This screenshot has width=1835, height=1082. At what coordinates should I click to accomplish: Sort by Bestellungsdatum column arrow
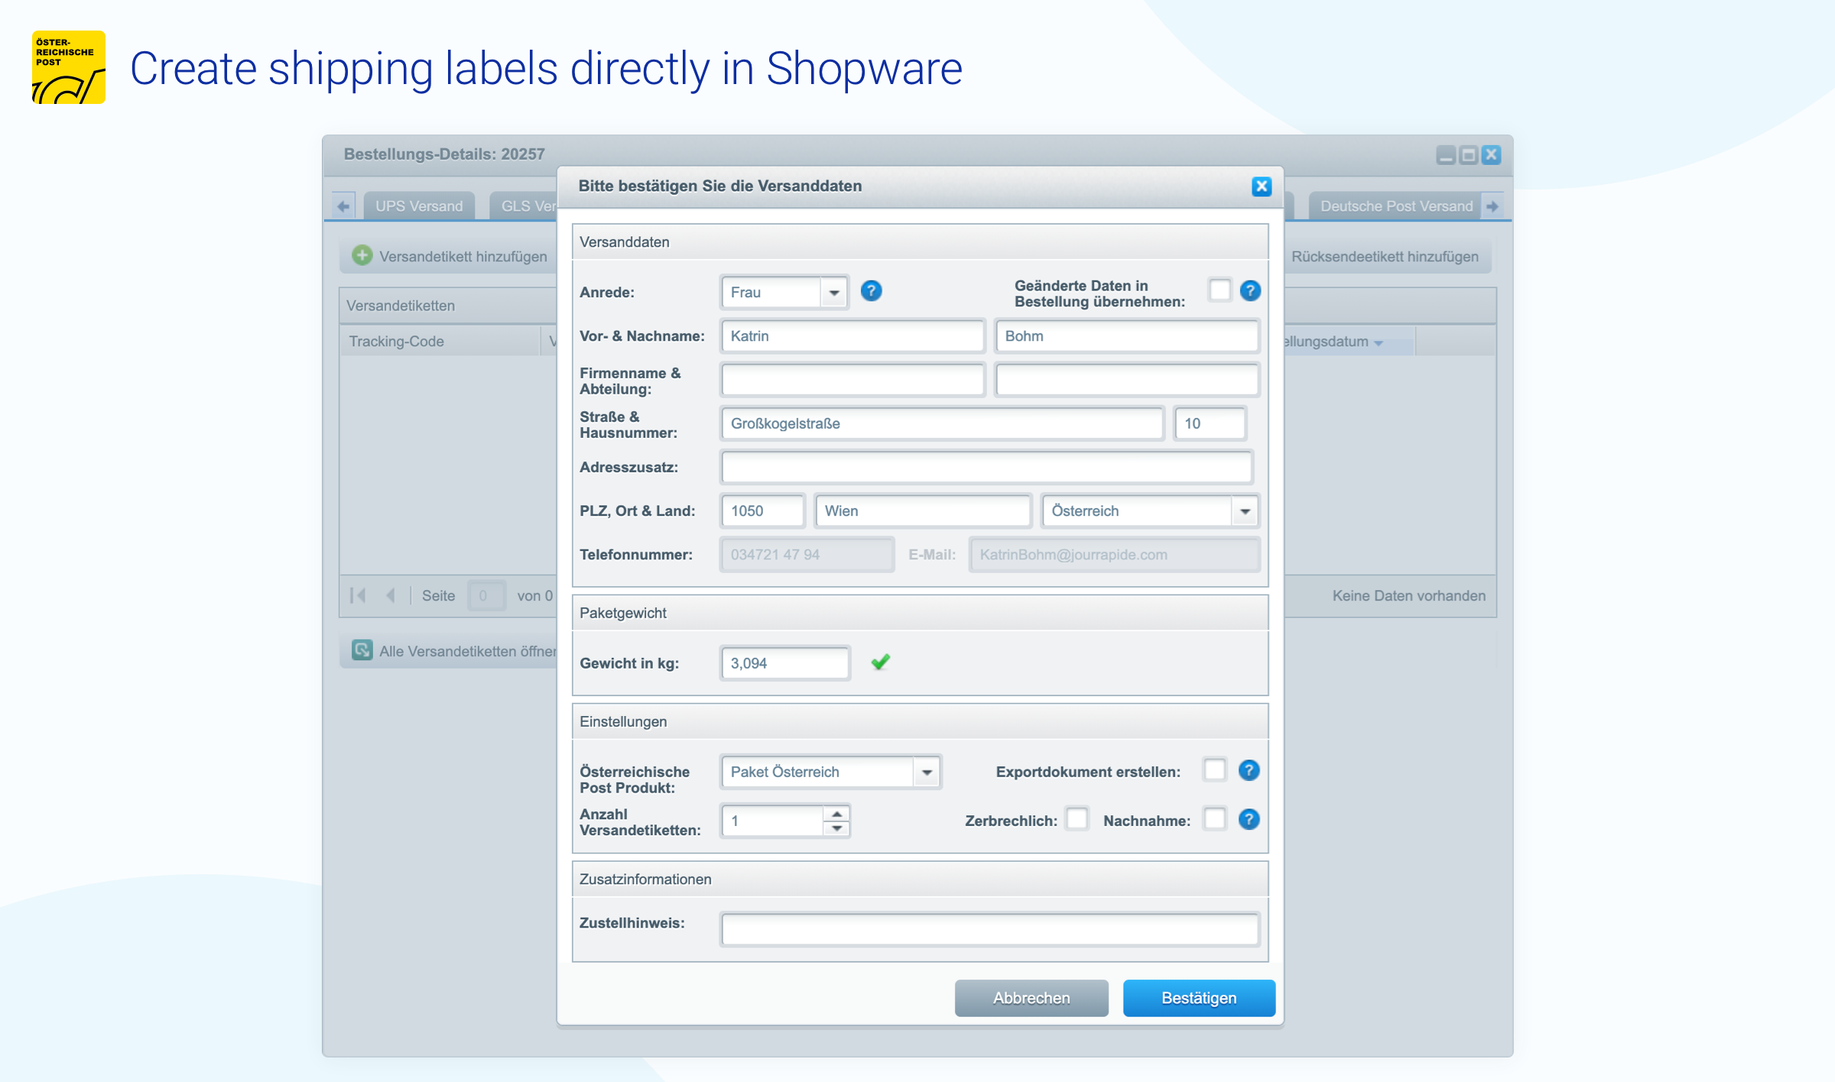[x=1379, y=342]
